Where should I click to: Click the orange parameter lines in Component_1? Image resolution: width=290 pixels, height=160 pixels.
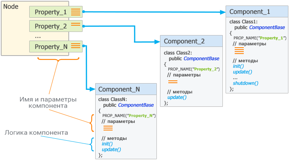tap(239, 50)
